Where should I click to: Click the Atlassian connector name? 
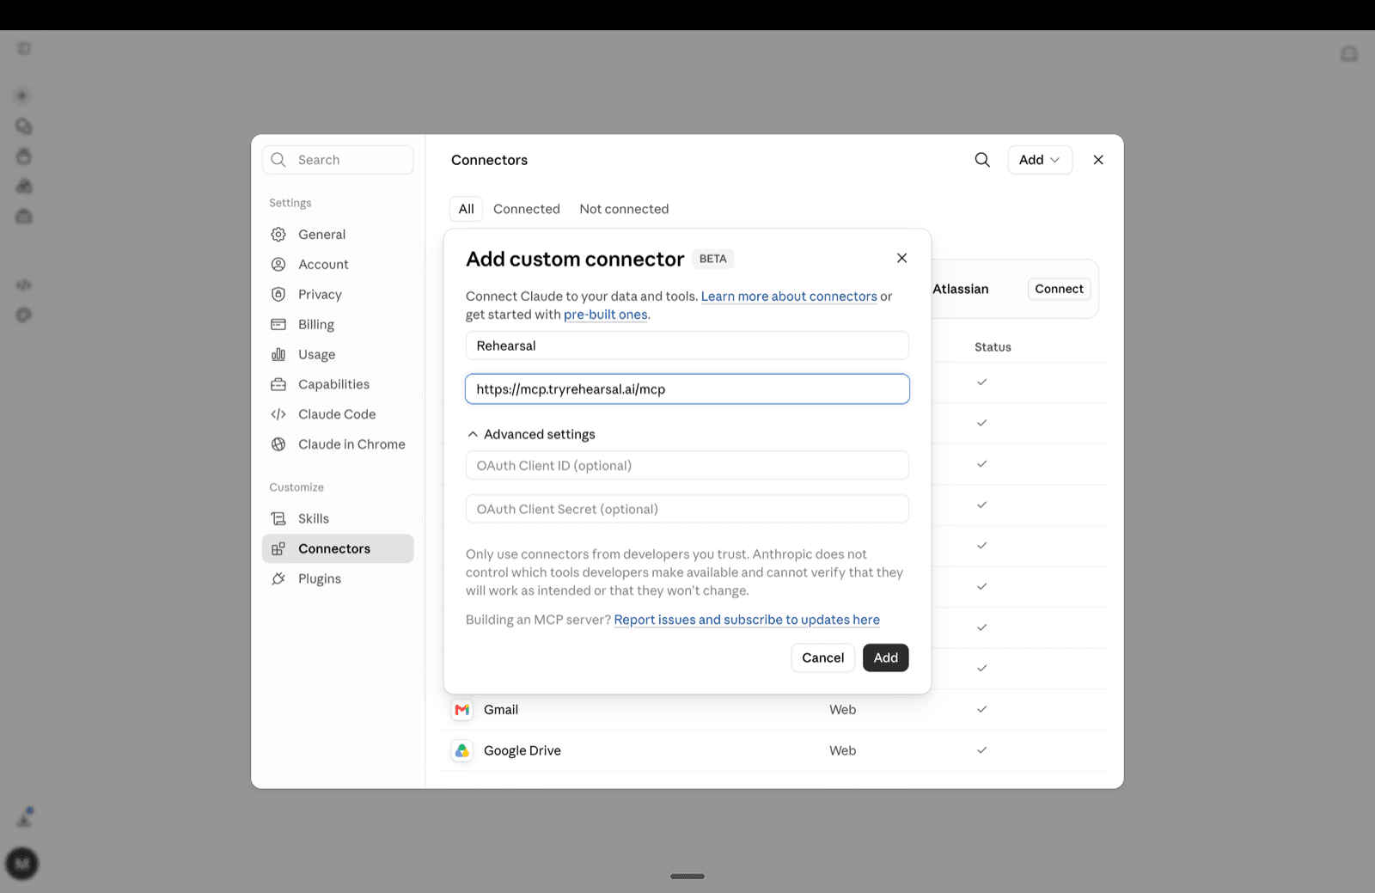[961, 289]
